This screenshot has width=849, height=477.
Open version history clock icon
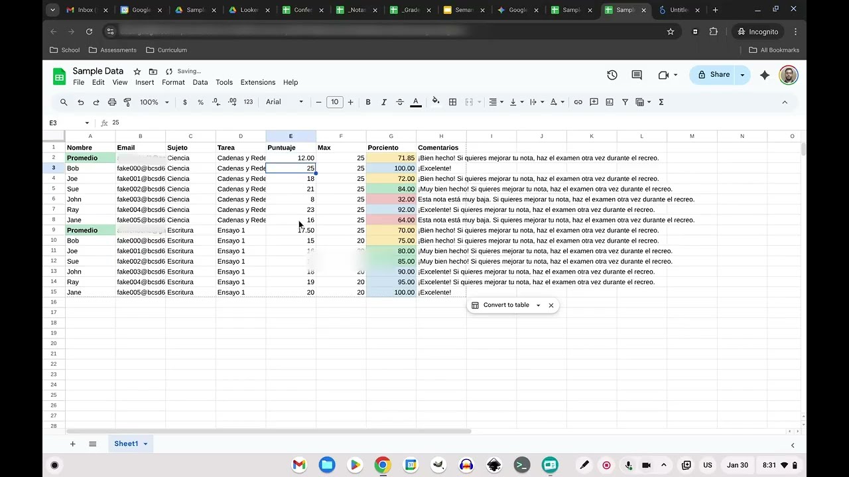[x=612, y=75]
